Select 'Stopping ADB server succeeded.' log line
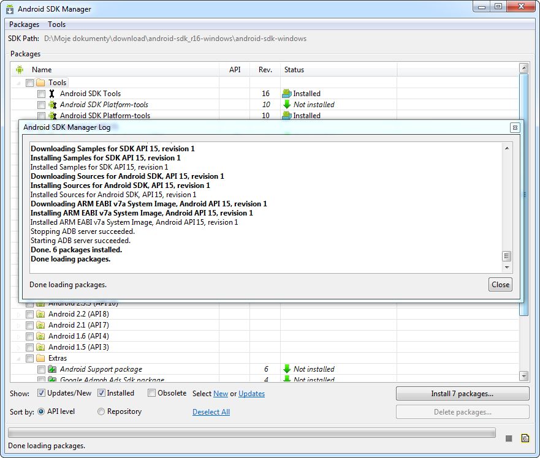540x458 pixels. click(83, 231)
